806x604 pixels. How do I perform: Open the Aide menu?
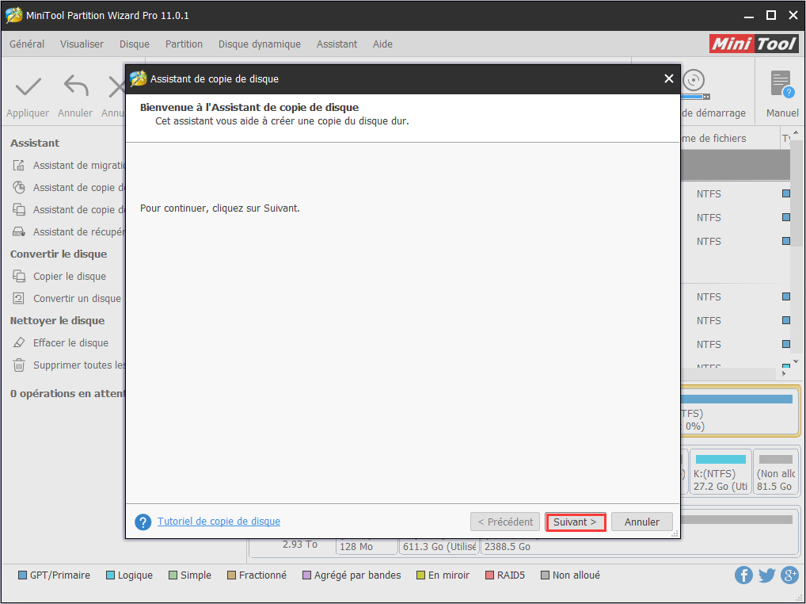coord(382,44)
